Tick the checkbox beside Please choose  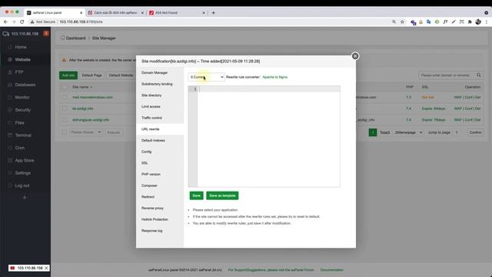click(x=65, y=132)
